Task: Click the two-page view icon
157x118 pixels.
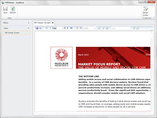Action: [107, 28]
